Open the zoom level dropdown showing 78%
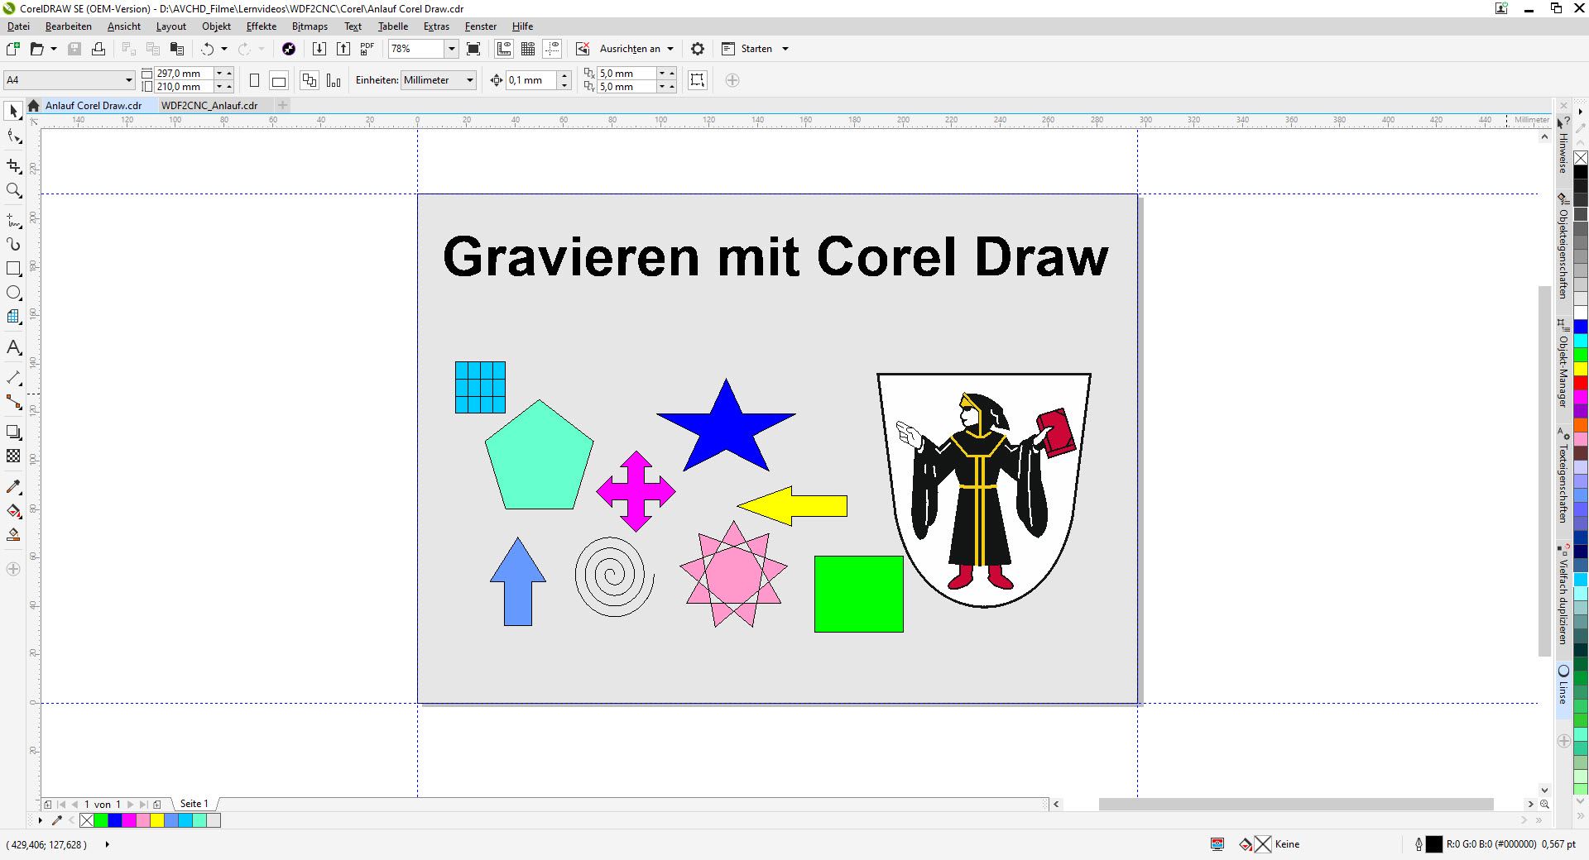The width and height of the screenshot is (1589, 860). click(452, 49)
